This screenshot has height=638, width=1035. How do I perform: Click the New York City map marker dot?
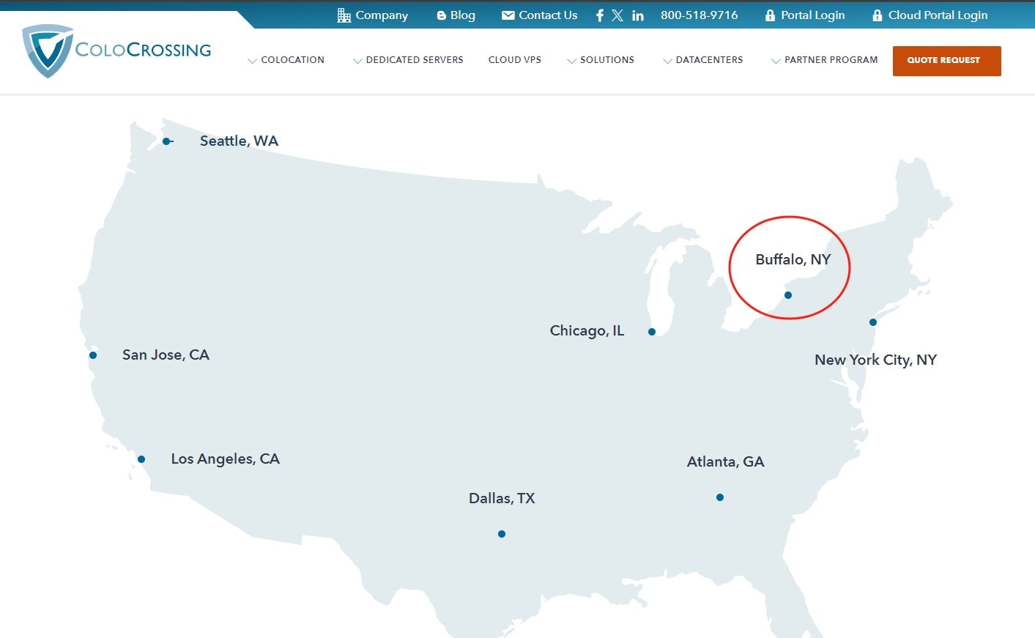[x=873, y=322]
